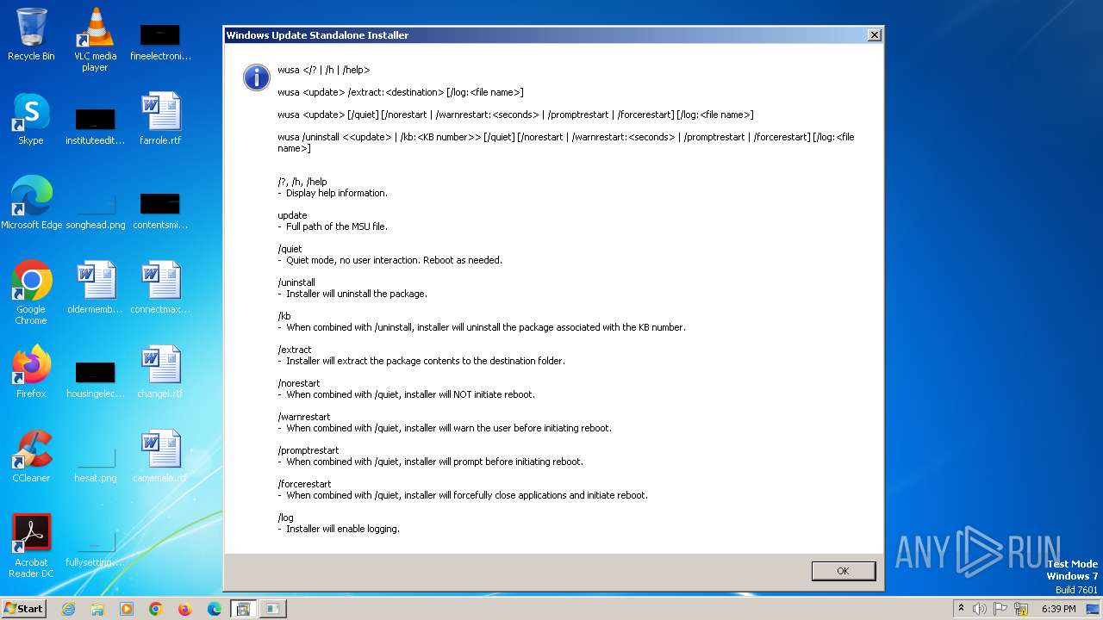Click 'Display help information.' text
Screen dimensions: 1103x620
tap(337, 193)
